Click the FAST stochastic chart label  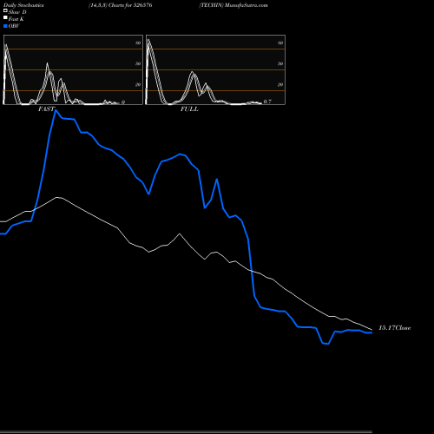coord(46,109)
